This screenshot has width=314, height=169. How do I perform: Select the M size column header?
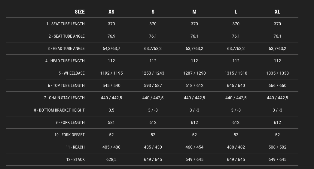click(194, 12)
